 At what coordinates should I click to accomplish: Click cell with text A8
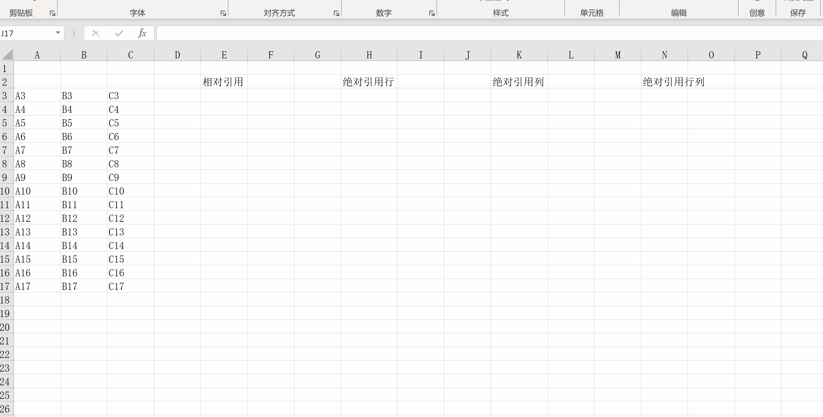click(37, 164)
